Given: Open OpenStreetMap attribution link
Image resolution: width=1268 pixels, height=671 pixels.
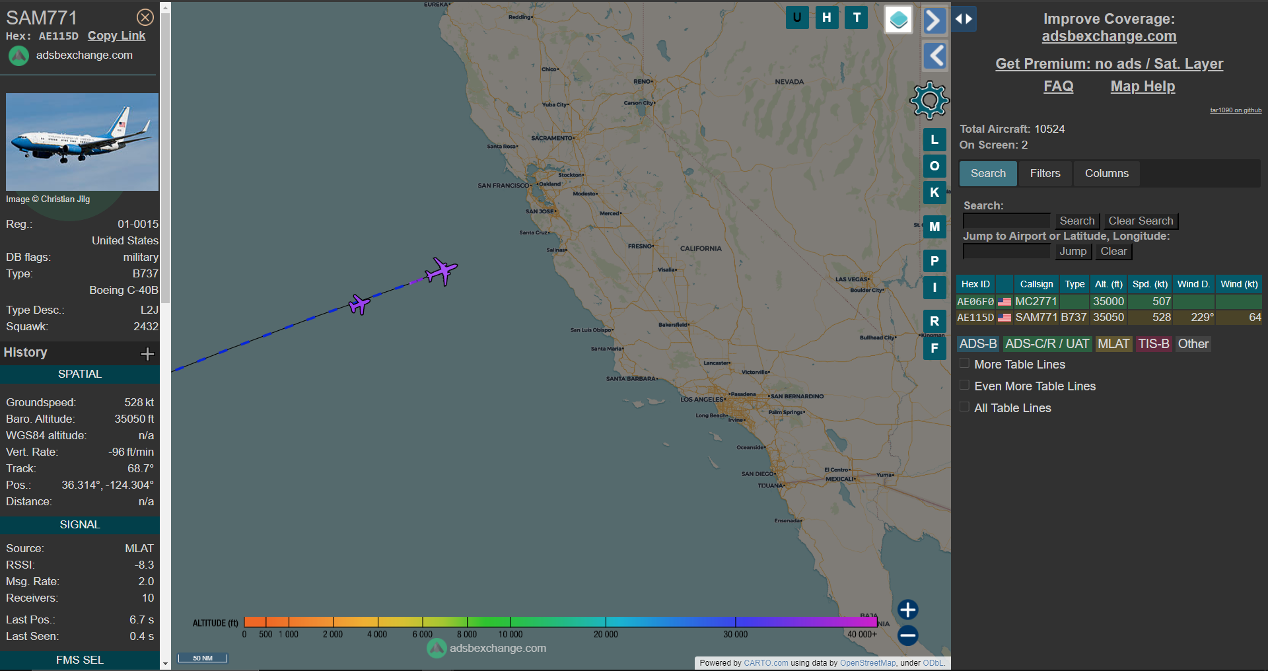Looking at the screenshot, I should coord(868,663).
